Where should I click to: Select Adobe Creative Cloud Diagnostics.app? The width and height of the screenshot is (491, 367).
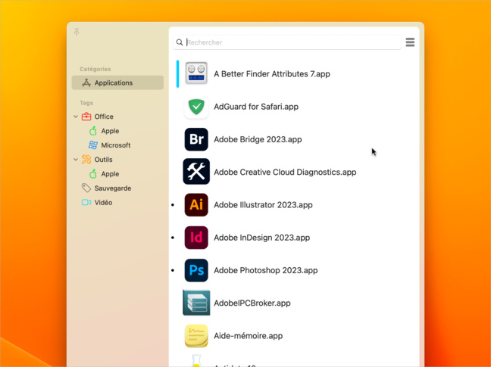tap(285, 173)
